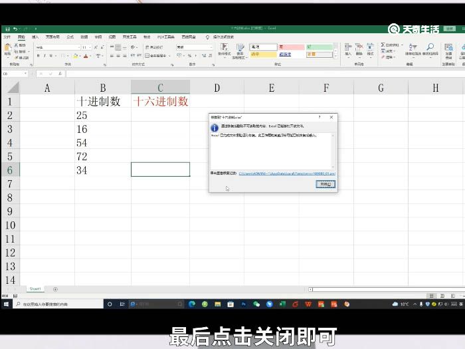
Task: Click the Close button in the repair dialog
Action: 325,184
